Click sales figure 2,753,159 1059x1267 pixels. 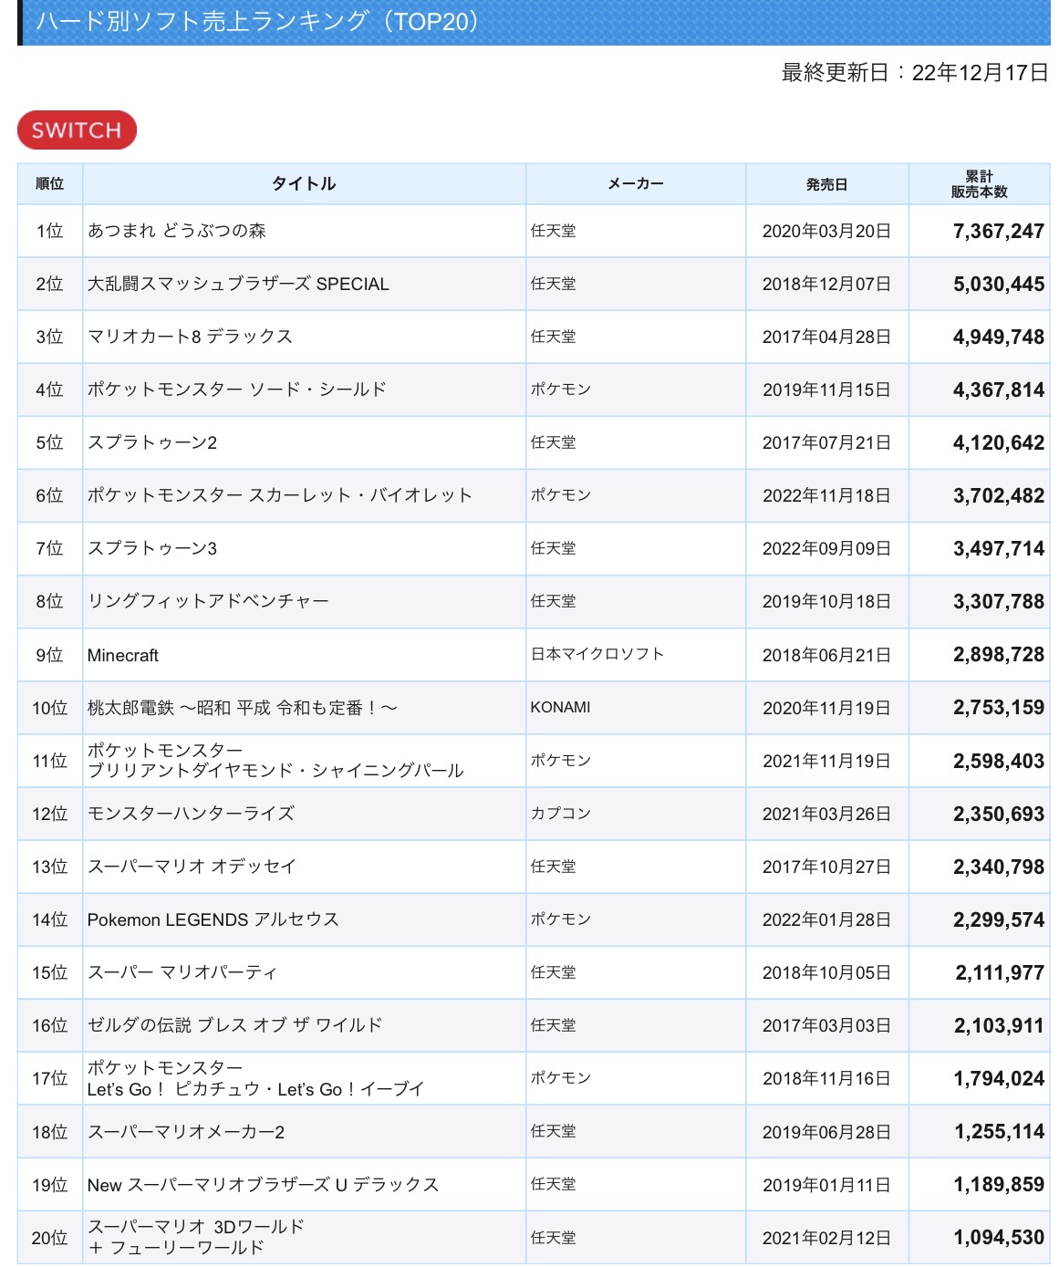point(999,707)
